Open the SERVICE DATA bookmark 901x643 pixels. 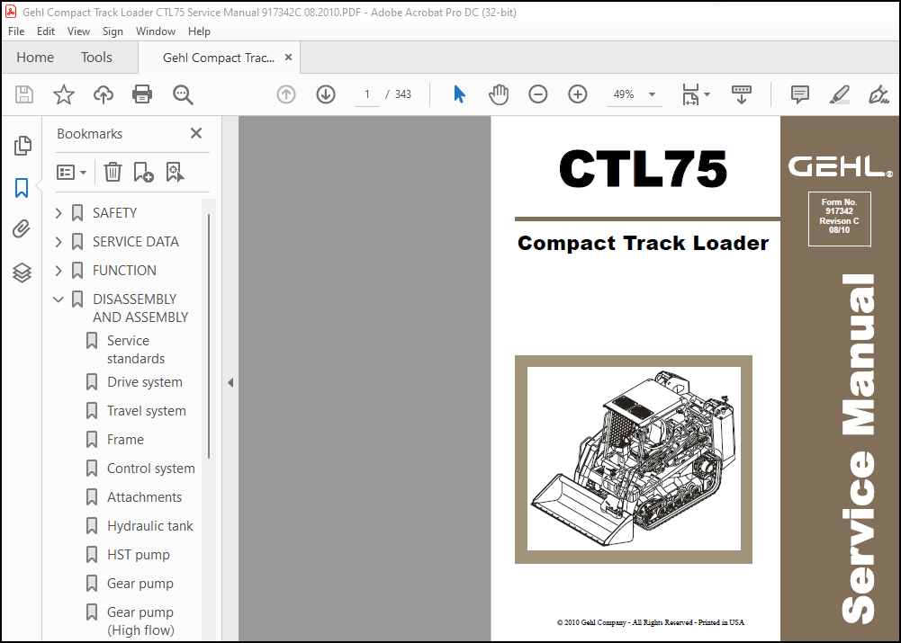(136, 242)
